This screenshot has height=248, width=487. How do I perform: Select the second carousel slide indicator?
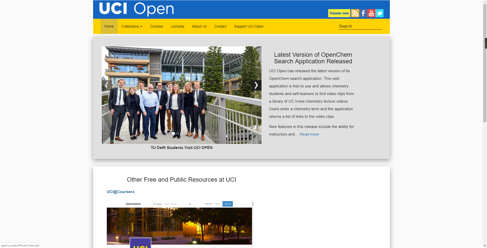[x=178, y=133]
